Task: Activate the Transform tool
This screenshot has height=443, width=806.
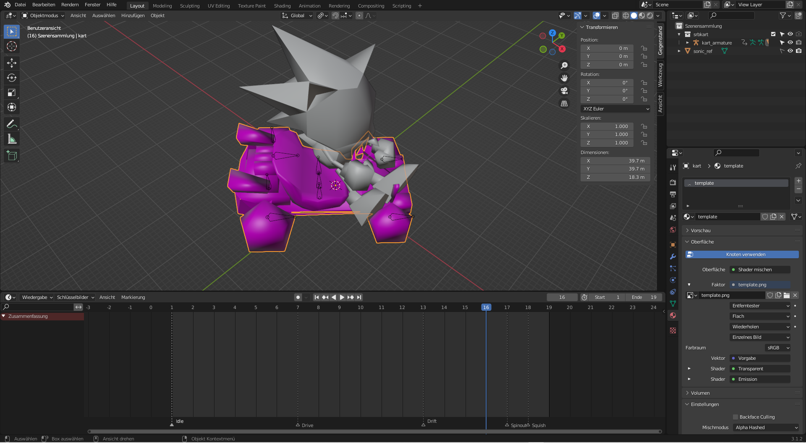Action: pyautogui.click(x=12, y=107)
